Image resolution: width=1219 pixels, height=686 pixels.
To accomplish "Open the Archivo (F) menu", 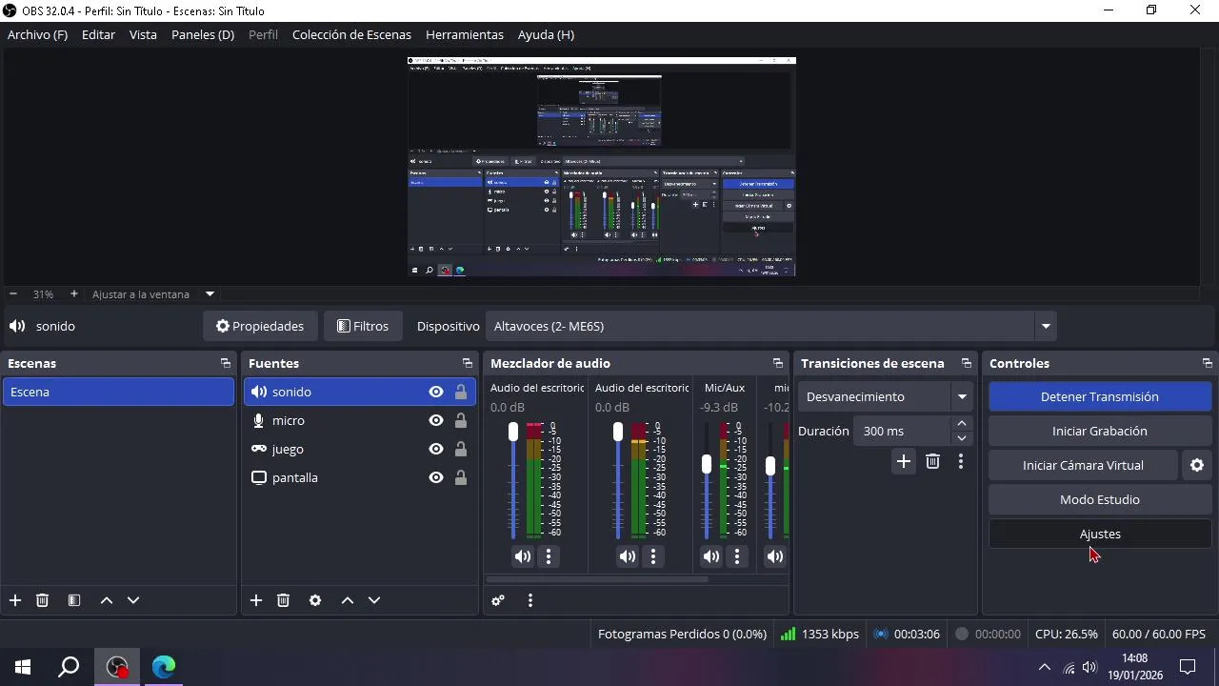I will (38, 34).
